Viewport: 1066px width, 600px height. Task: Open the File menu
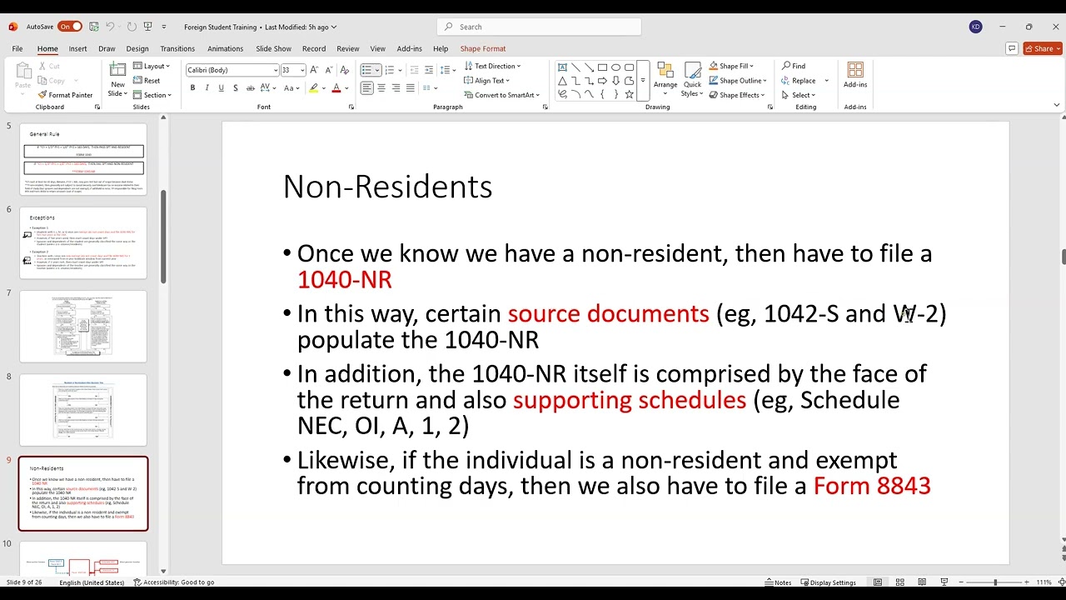point(17,48)
